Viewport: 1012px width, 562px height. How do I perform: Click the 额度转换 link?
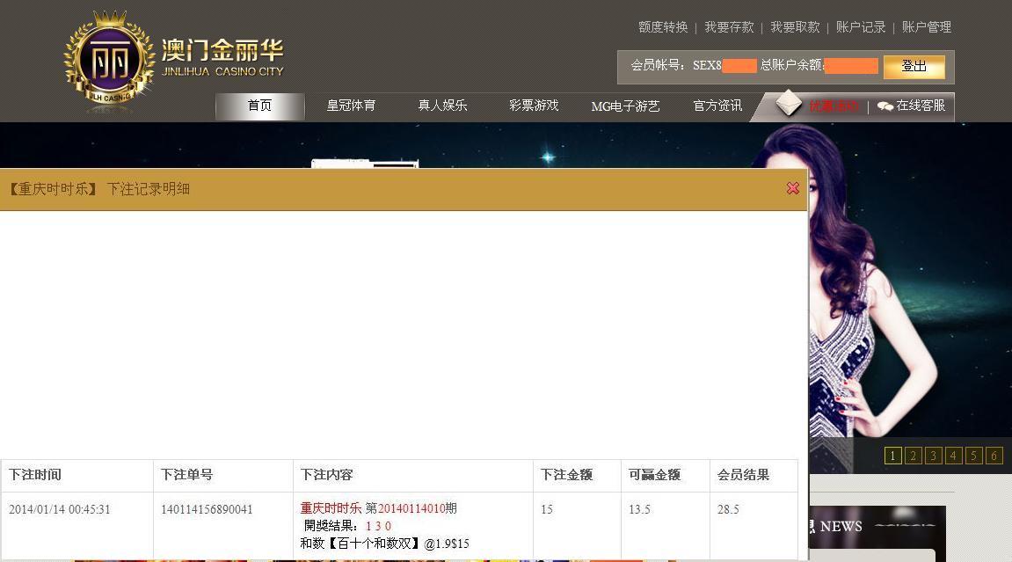(663, 27)
